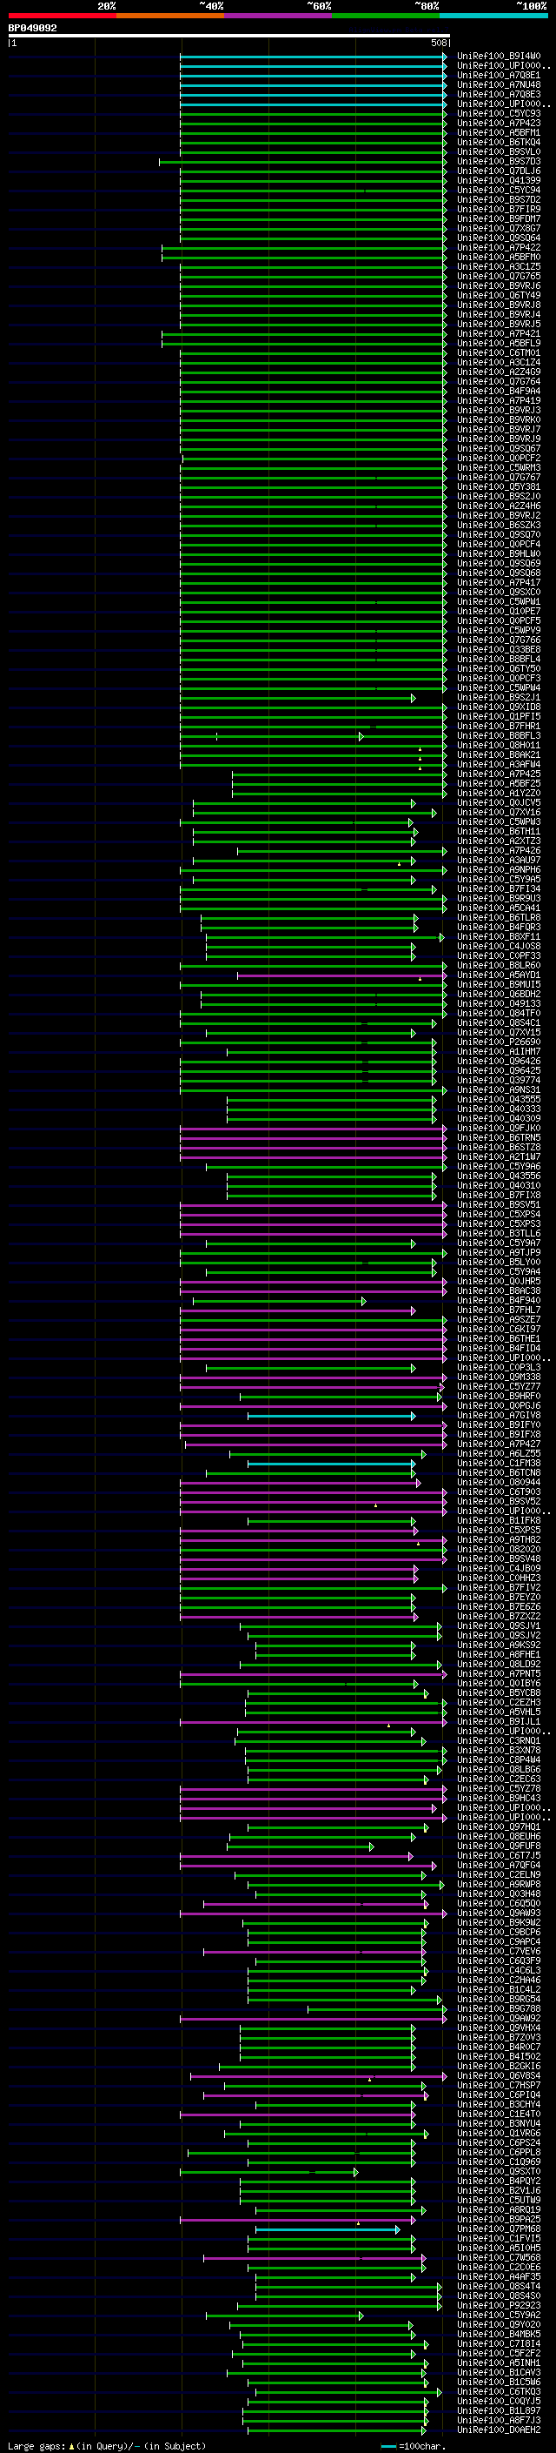Select the UniRef100_P92923 label
The image size is (556, 2453).
coord(498,2305)
